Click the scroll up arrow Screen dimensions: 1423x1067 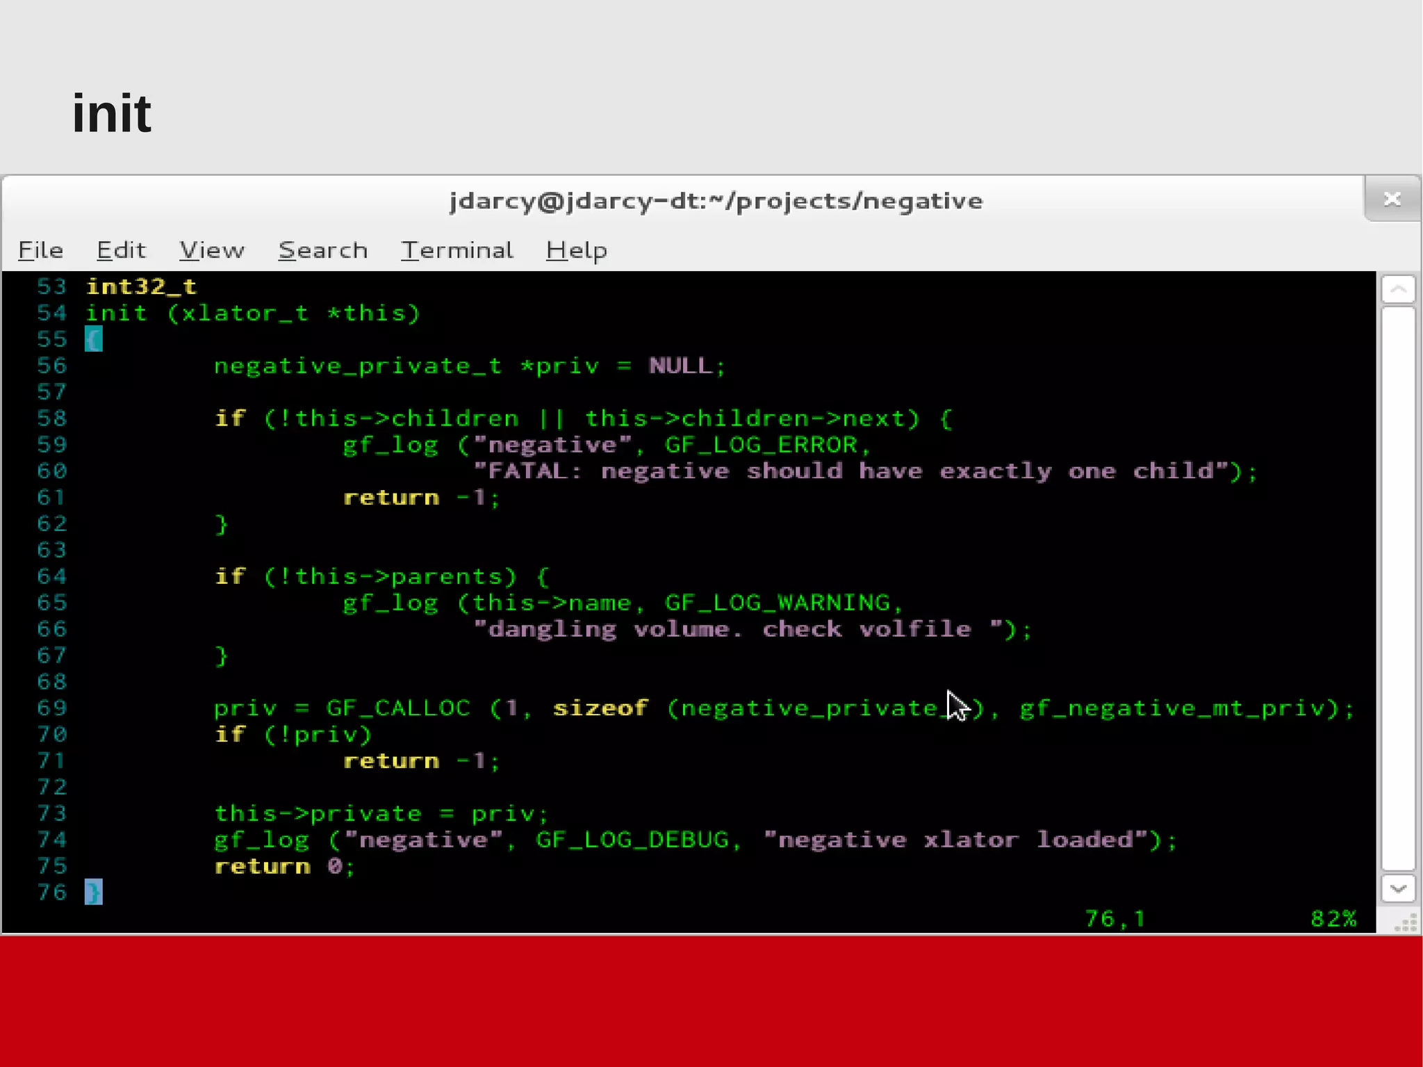1398,288
